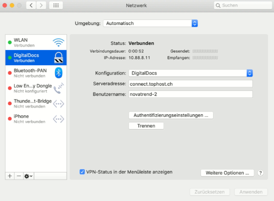Image resolution: width=274 pixels, height=201 pixels.
Task: Click the Zurücksetzen button
Action: 210,192
